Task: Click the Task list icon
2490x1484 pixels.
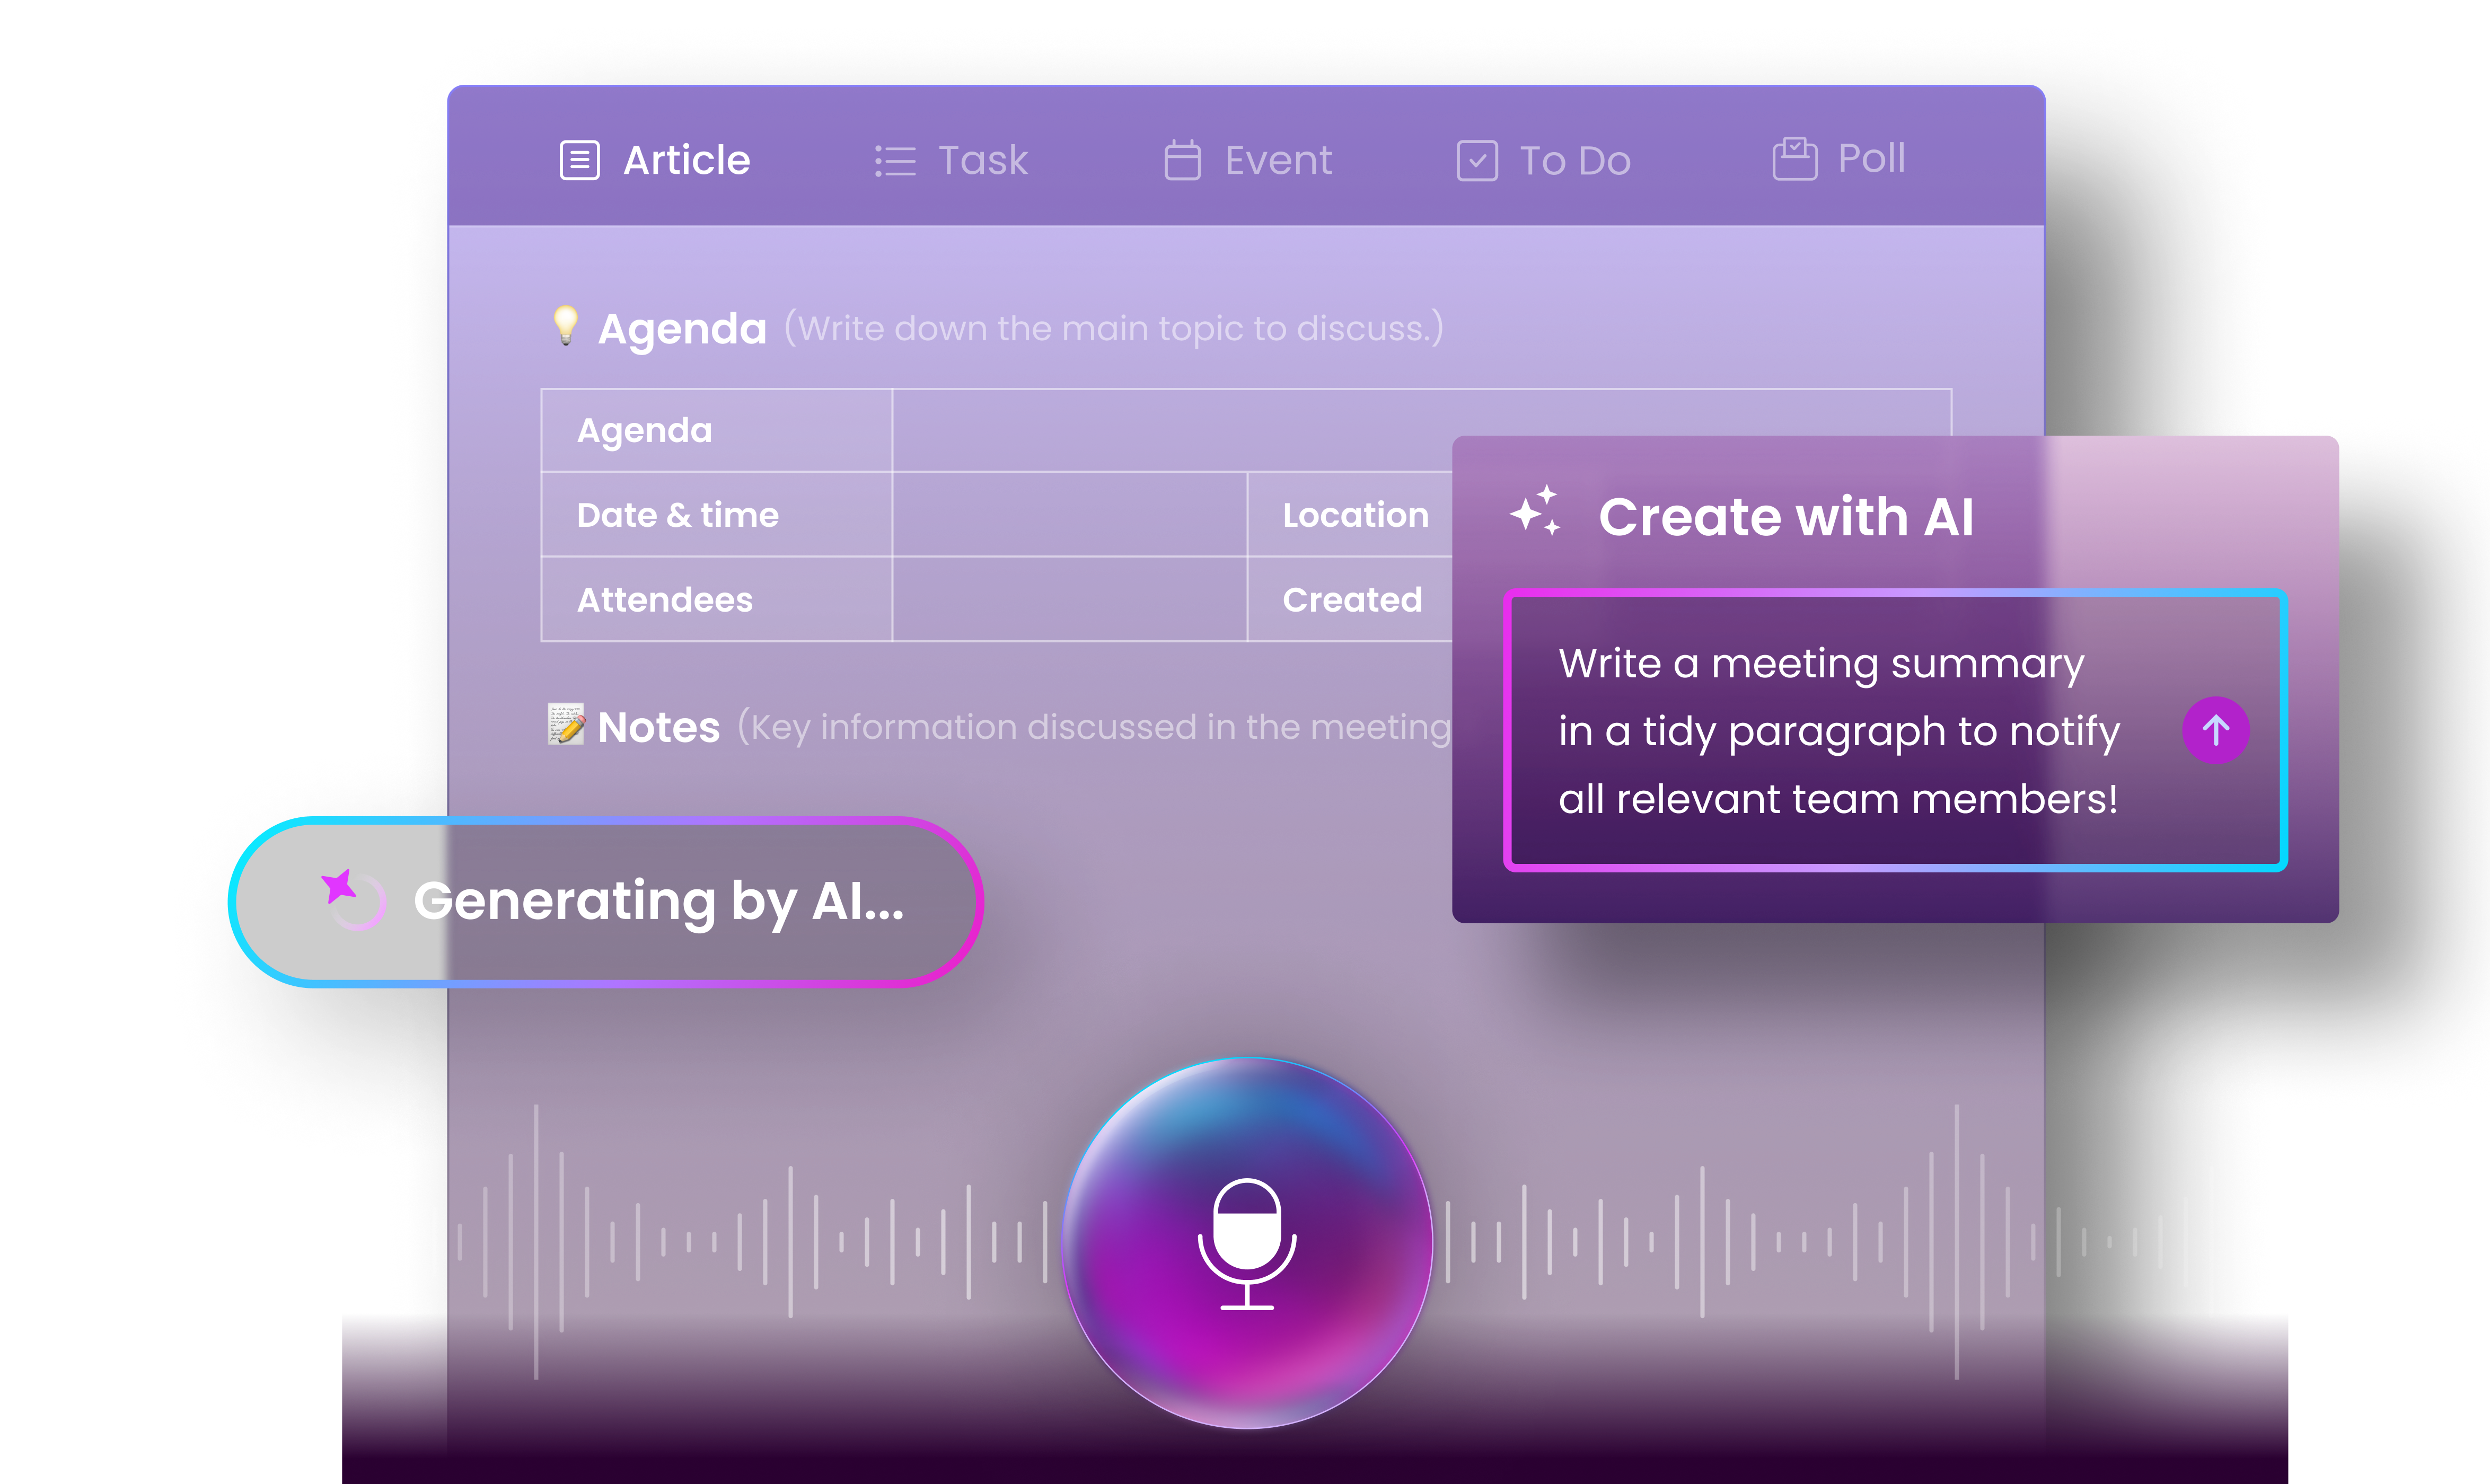Action: (x=894, y=161)
